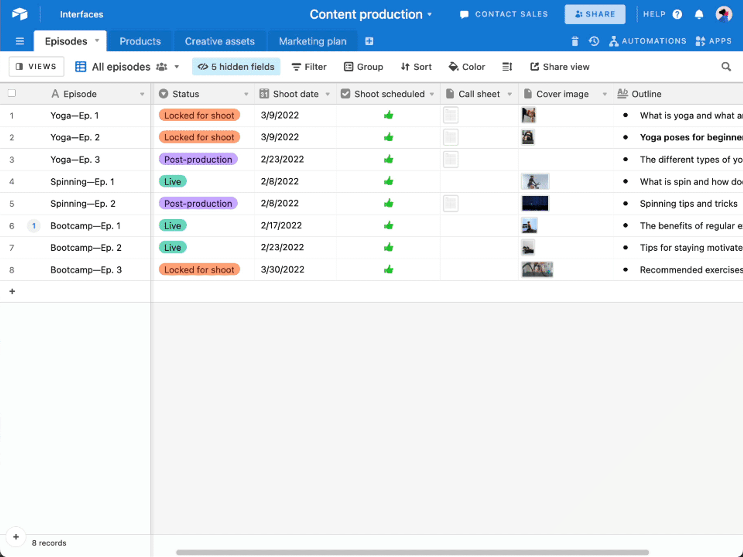Click Sort records button

click(416, 67)
